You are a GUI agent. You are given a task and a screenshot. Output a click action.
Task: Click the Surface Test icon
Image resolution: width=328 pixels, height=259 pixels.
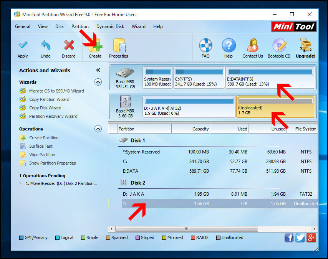tap(23, 146)
